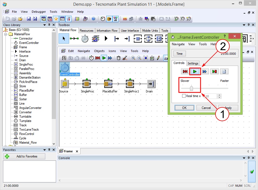Click Fast Forward in EventController dialog
The image size is (258, 190).
pyautogui.click(x=205, y=72)
